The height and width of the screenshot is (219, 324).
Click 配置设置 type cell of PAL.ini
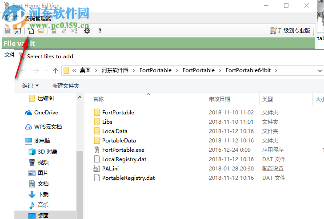(273, 169)
